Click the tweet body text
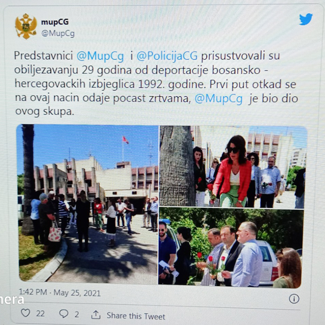 click(156, 84)
